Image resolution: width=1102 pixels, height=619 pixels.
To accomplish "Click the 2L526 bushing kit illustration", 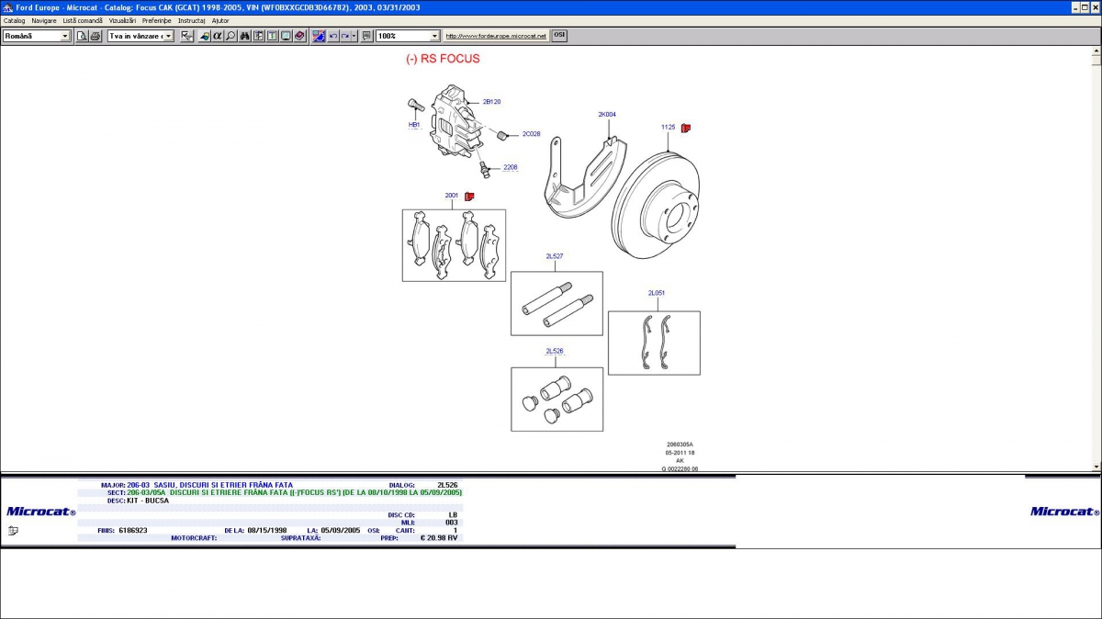I will (557, 400).
